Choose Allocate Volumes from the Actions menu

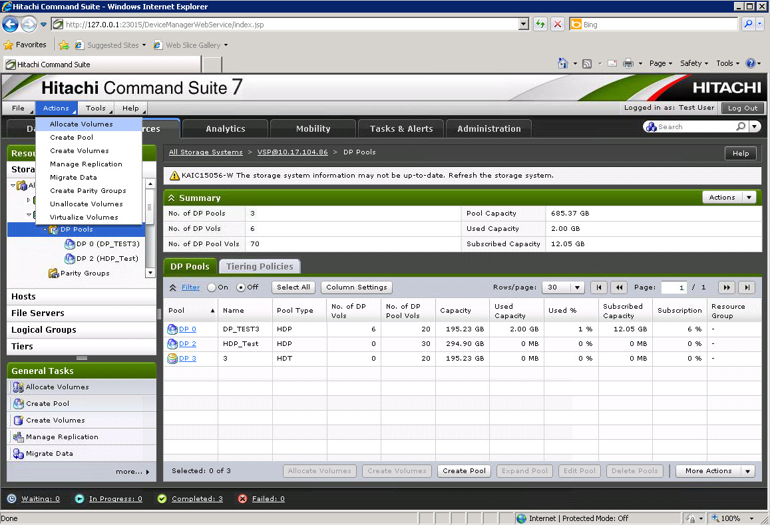89,124
